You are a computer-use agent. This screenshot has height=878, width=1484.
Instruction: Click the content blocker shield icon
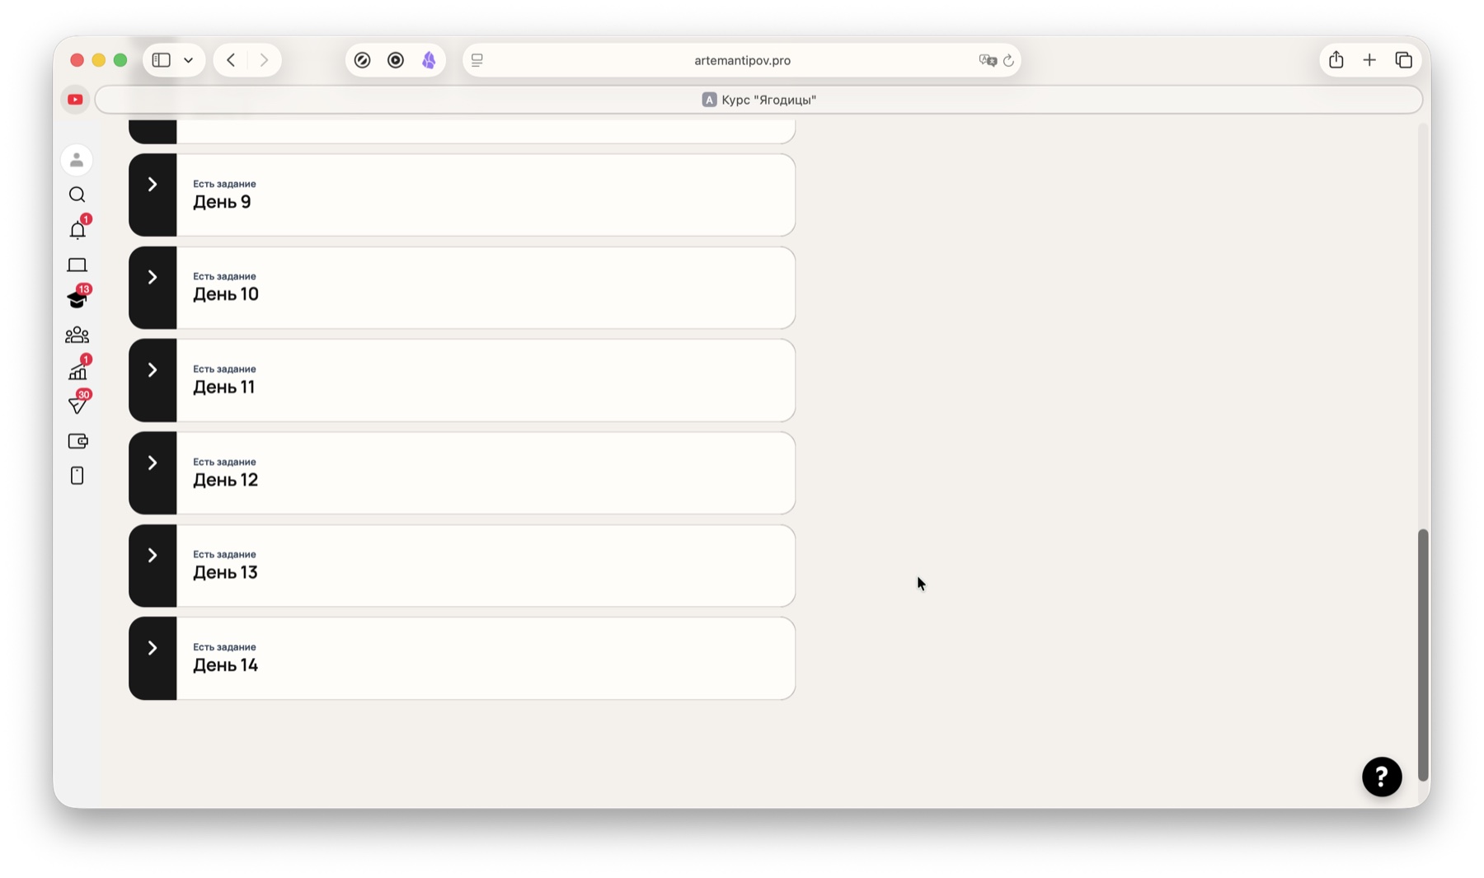pos(362,60)
